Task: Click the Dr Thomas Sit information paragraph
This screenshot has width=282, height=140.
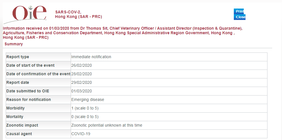Action: [x=122, y=33]
